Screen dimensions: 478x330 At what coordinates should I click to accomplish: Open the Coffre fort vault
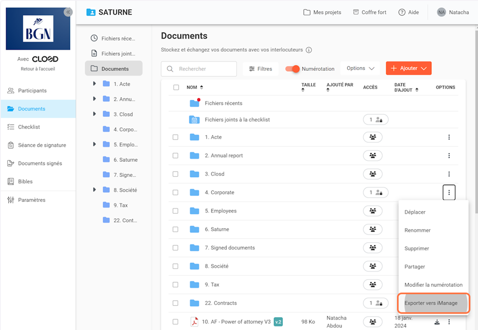pos(370,12)
